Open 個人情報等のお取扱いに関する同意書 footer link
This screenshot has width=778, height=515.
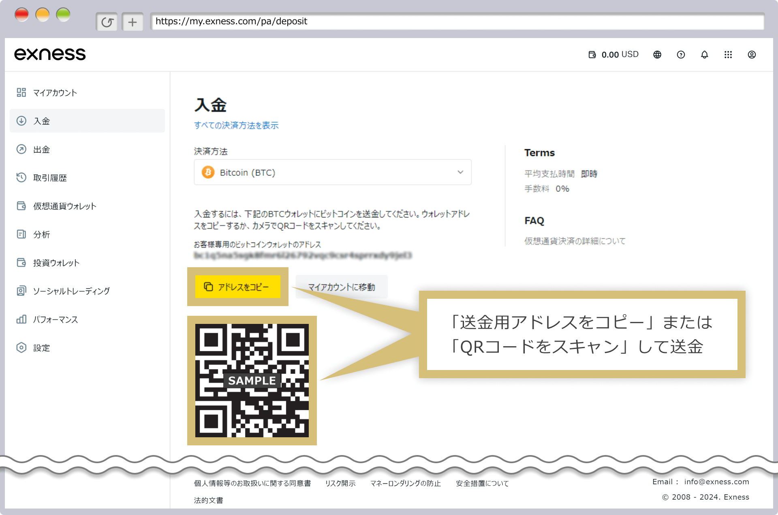(252, 483)
